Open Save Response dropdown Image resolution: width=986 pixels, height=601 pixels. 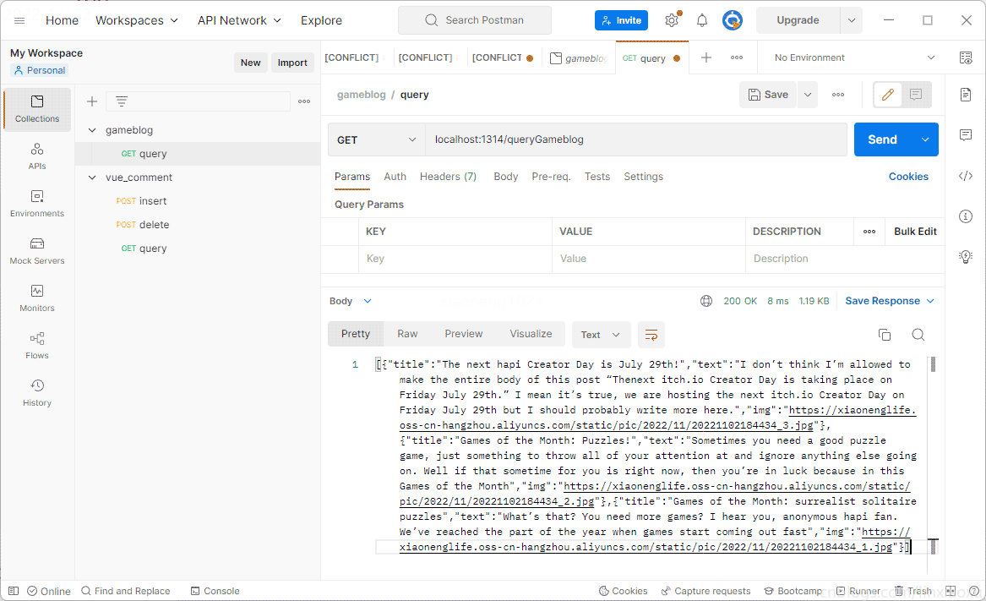(x=889, y=301)
